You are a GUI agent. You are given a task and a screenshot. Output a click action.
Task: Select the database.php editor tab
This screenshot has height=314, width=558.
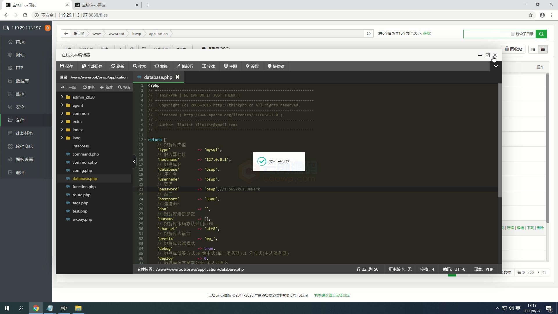[x=158, y=77]
